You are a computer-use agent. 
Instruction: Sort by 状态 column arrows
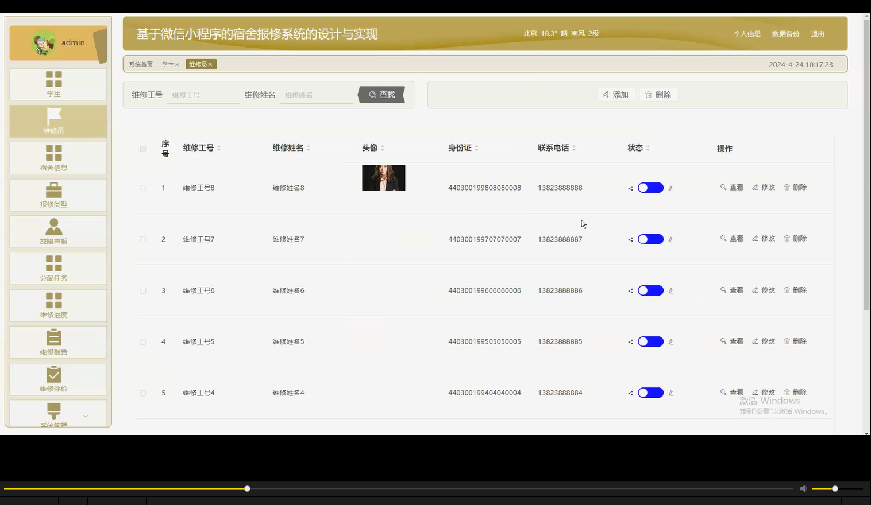[648, 148]
